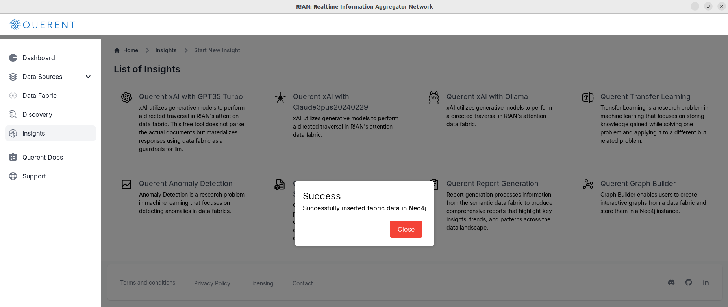728x307 pixels.
Task: Click the Querent Docs clipboard icon
Action: pos(13,157)
